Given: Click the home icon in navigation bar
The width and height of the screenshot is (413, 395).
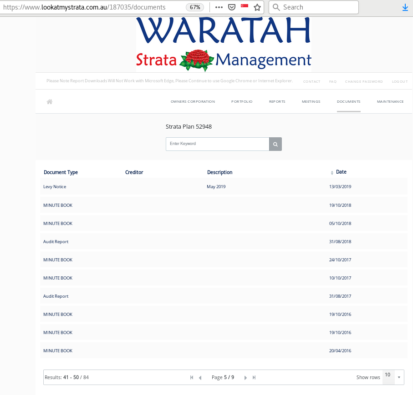Looking at the screenshot, I should (50, 102).
